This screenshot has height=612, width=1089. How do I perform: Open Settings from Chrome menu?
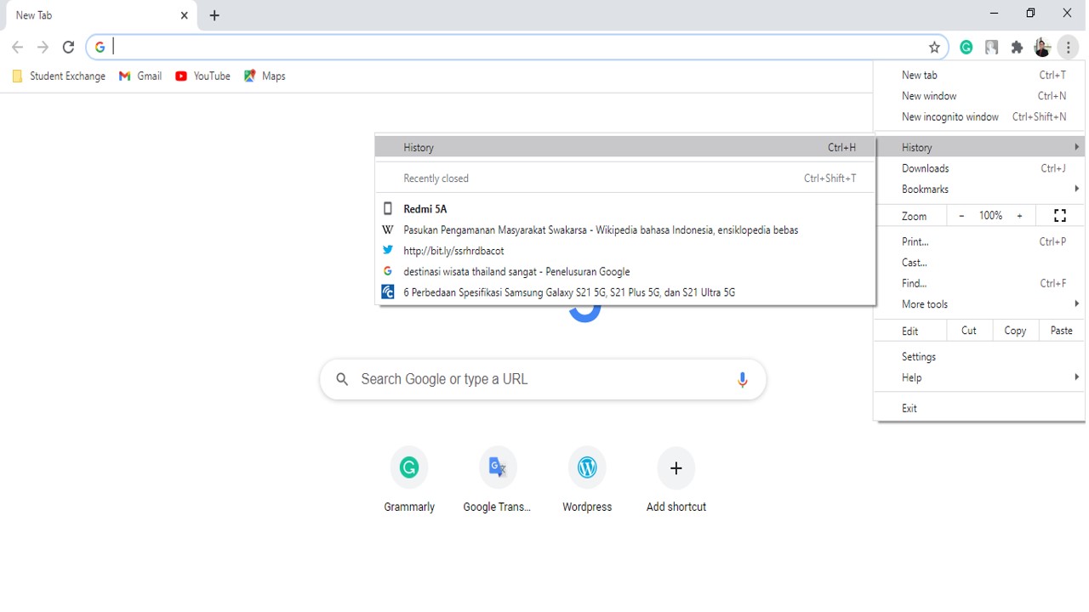tap(979, 357)
